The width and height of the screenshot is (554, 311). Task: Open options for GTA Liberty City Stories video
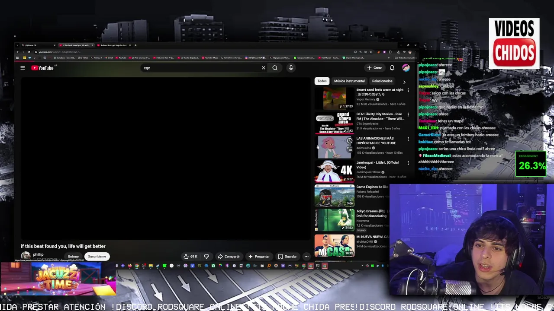[x=408, y=114]
